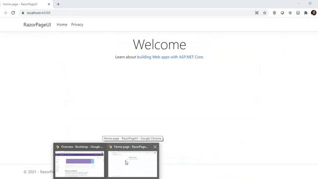The width and height of the screenshot is (318, 179).
Task: Open the gray shield extension icon
Action: point(274,13)
